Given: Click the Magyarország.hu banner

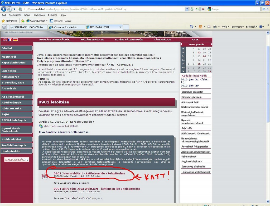Looking at the screenshot, I should (x=17, y=160).
